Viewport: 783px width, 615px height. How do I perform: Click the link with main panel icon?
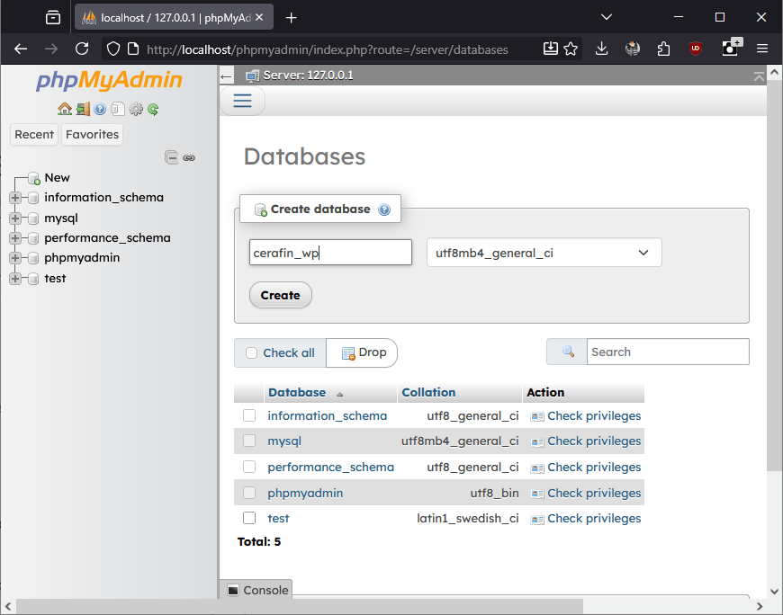point(189,157)
